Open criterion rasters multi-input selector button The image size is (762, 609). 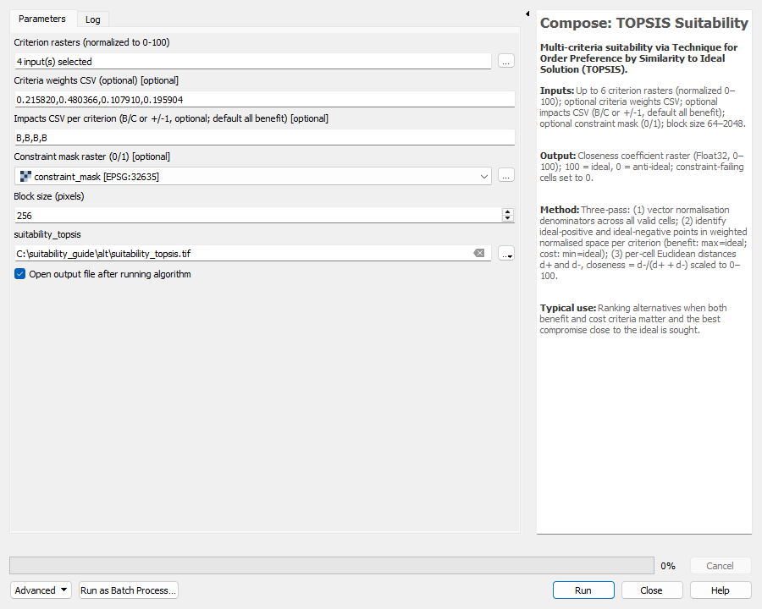506,61
